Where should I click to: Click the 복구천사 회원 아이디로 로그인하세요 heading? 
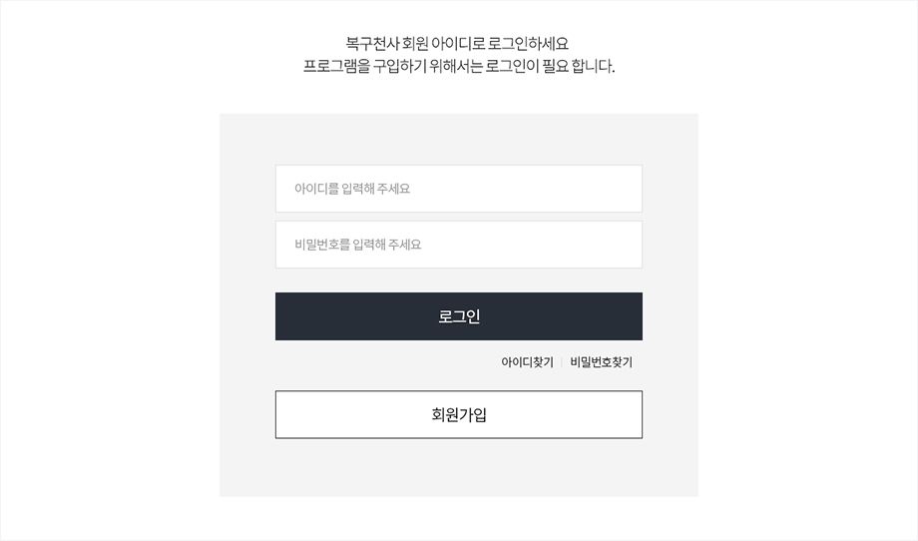[458, 43]
